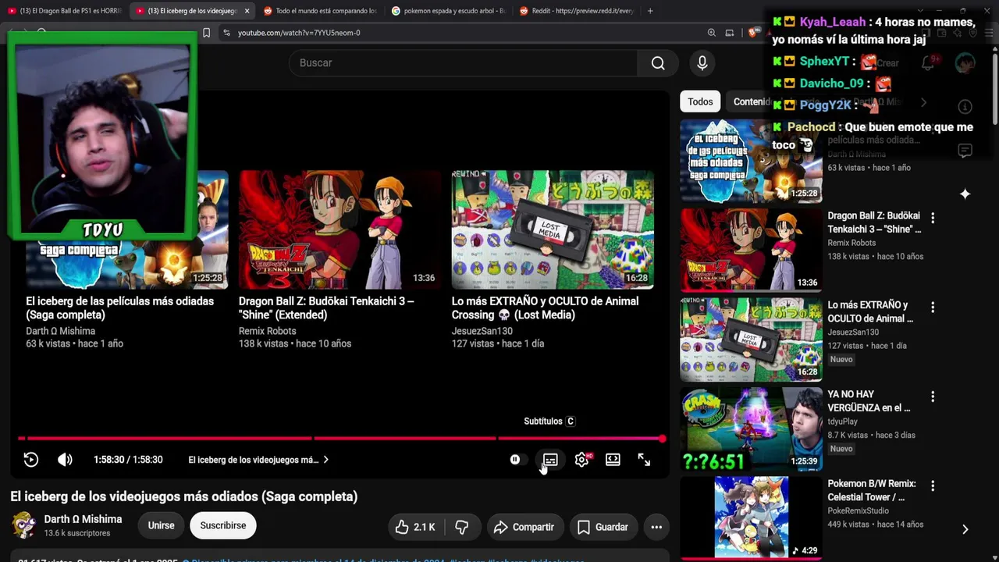The image size is (999, 562).
Task: Open end-screen Animal Crossing Lost Media thumbnail
Action: pos(553,229)
